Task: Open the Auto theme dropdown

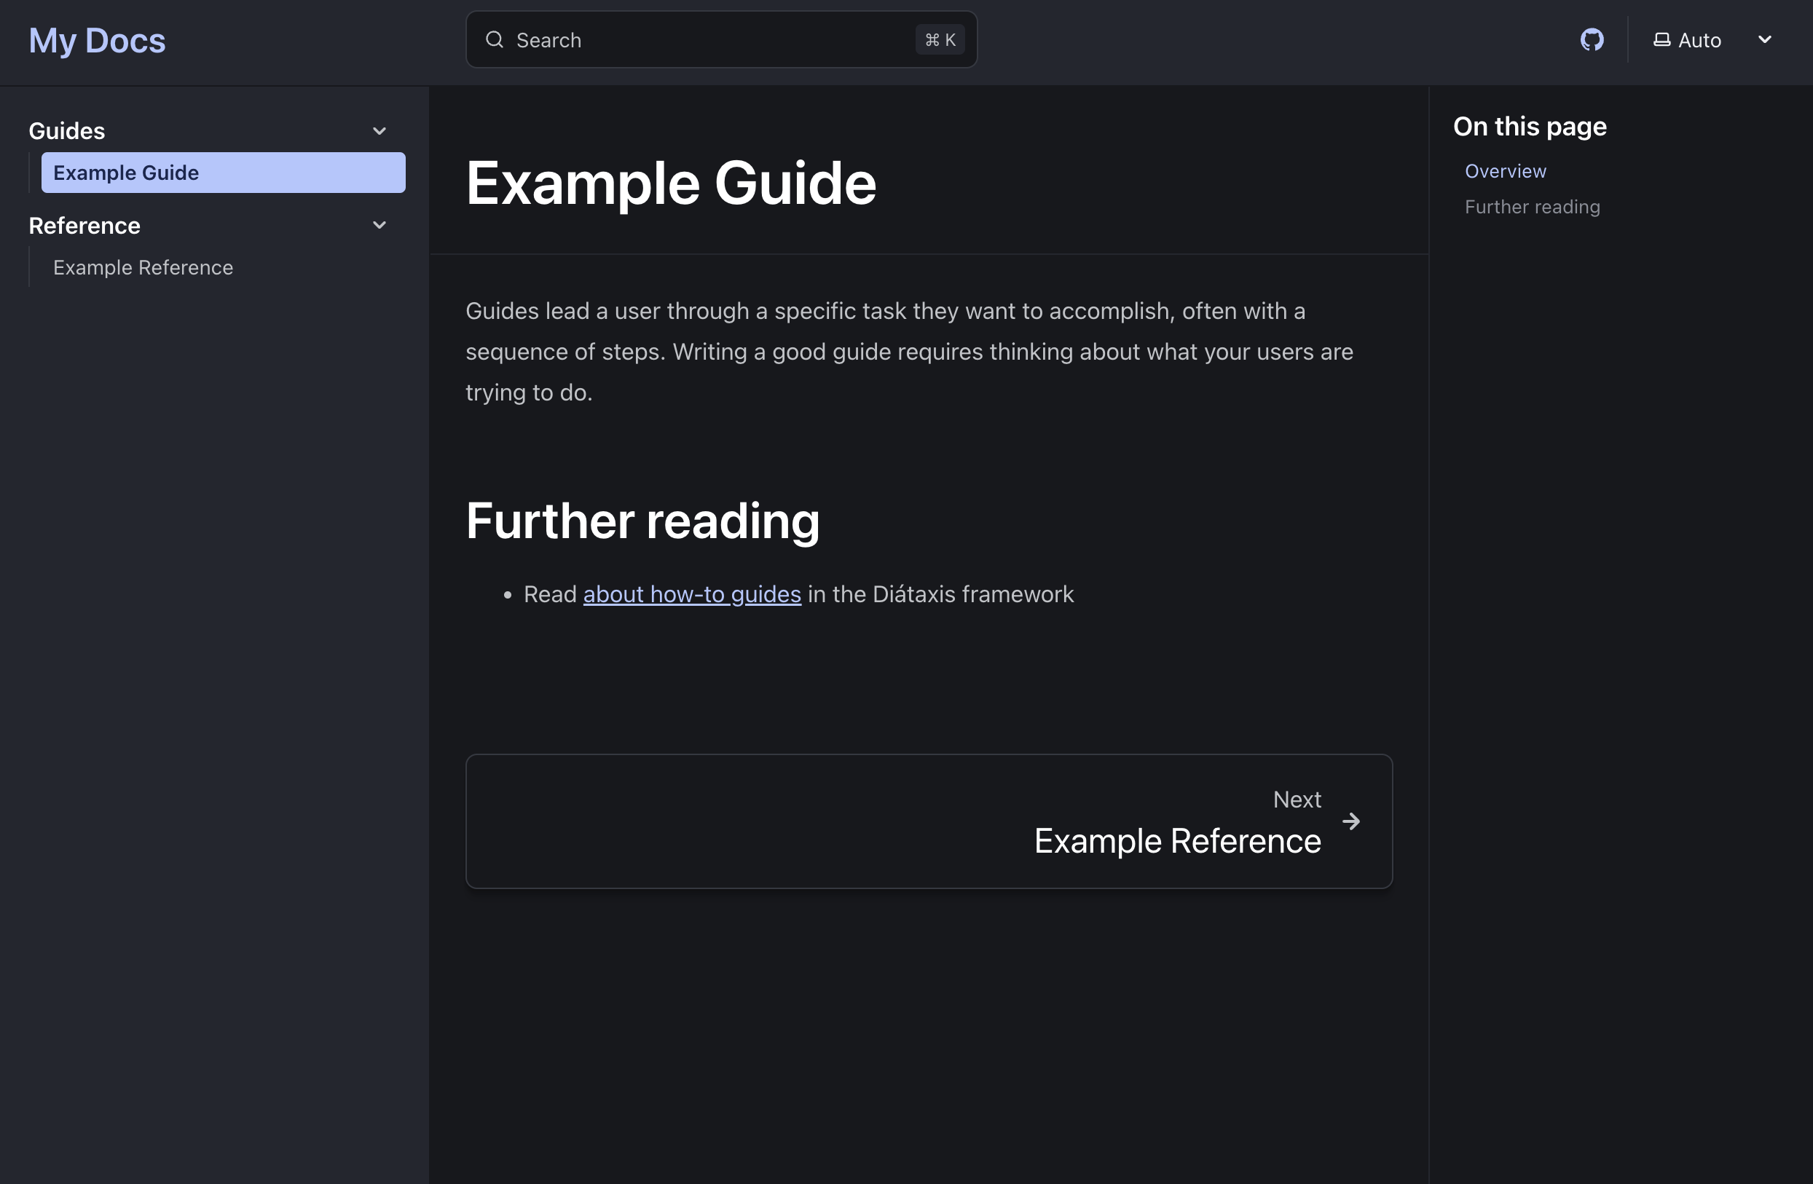Action: pos(1712,39)
